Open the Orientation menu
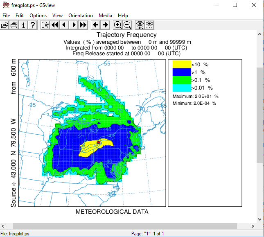 [81, 16]
